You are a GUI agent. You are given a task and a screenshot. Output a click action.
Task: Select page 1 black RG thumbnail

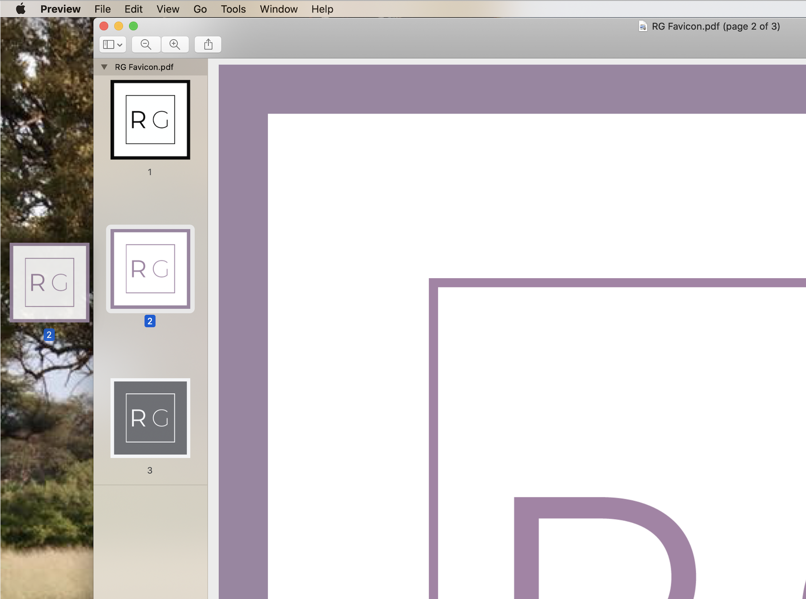(x=150, y=120)
